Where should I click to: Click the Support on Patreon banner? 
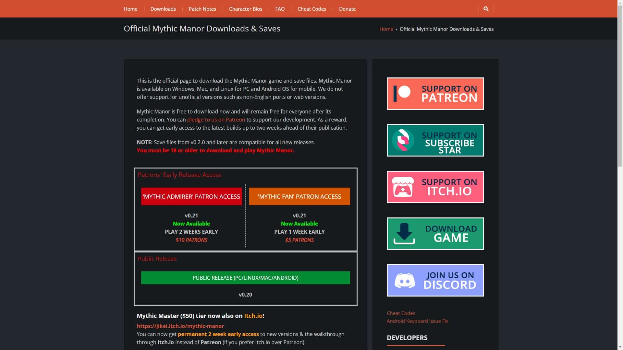435,94
